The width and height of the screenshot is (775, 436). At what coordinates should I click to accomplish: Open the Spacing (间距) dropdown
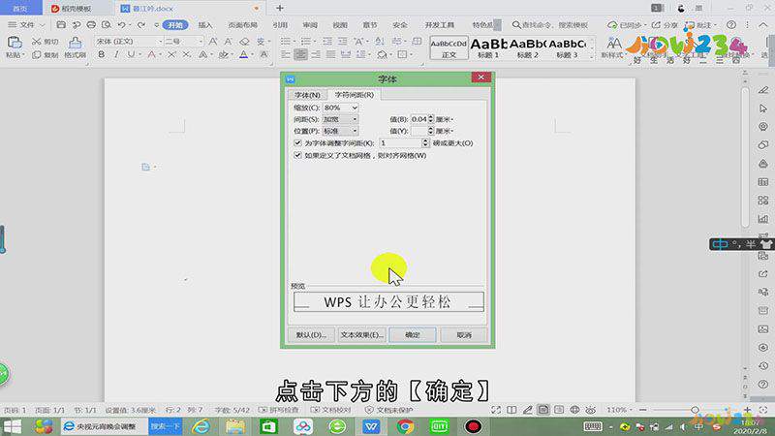tap(341, 119)
